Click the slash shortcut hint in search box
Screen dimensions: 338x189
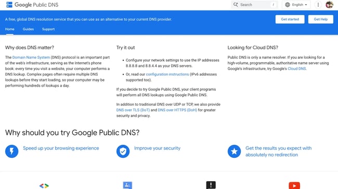(273, 5)
